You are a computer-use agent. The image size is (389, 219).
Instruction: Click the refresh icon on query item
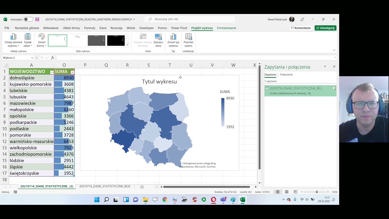[x=334, y=88]
